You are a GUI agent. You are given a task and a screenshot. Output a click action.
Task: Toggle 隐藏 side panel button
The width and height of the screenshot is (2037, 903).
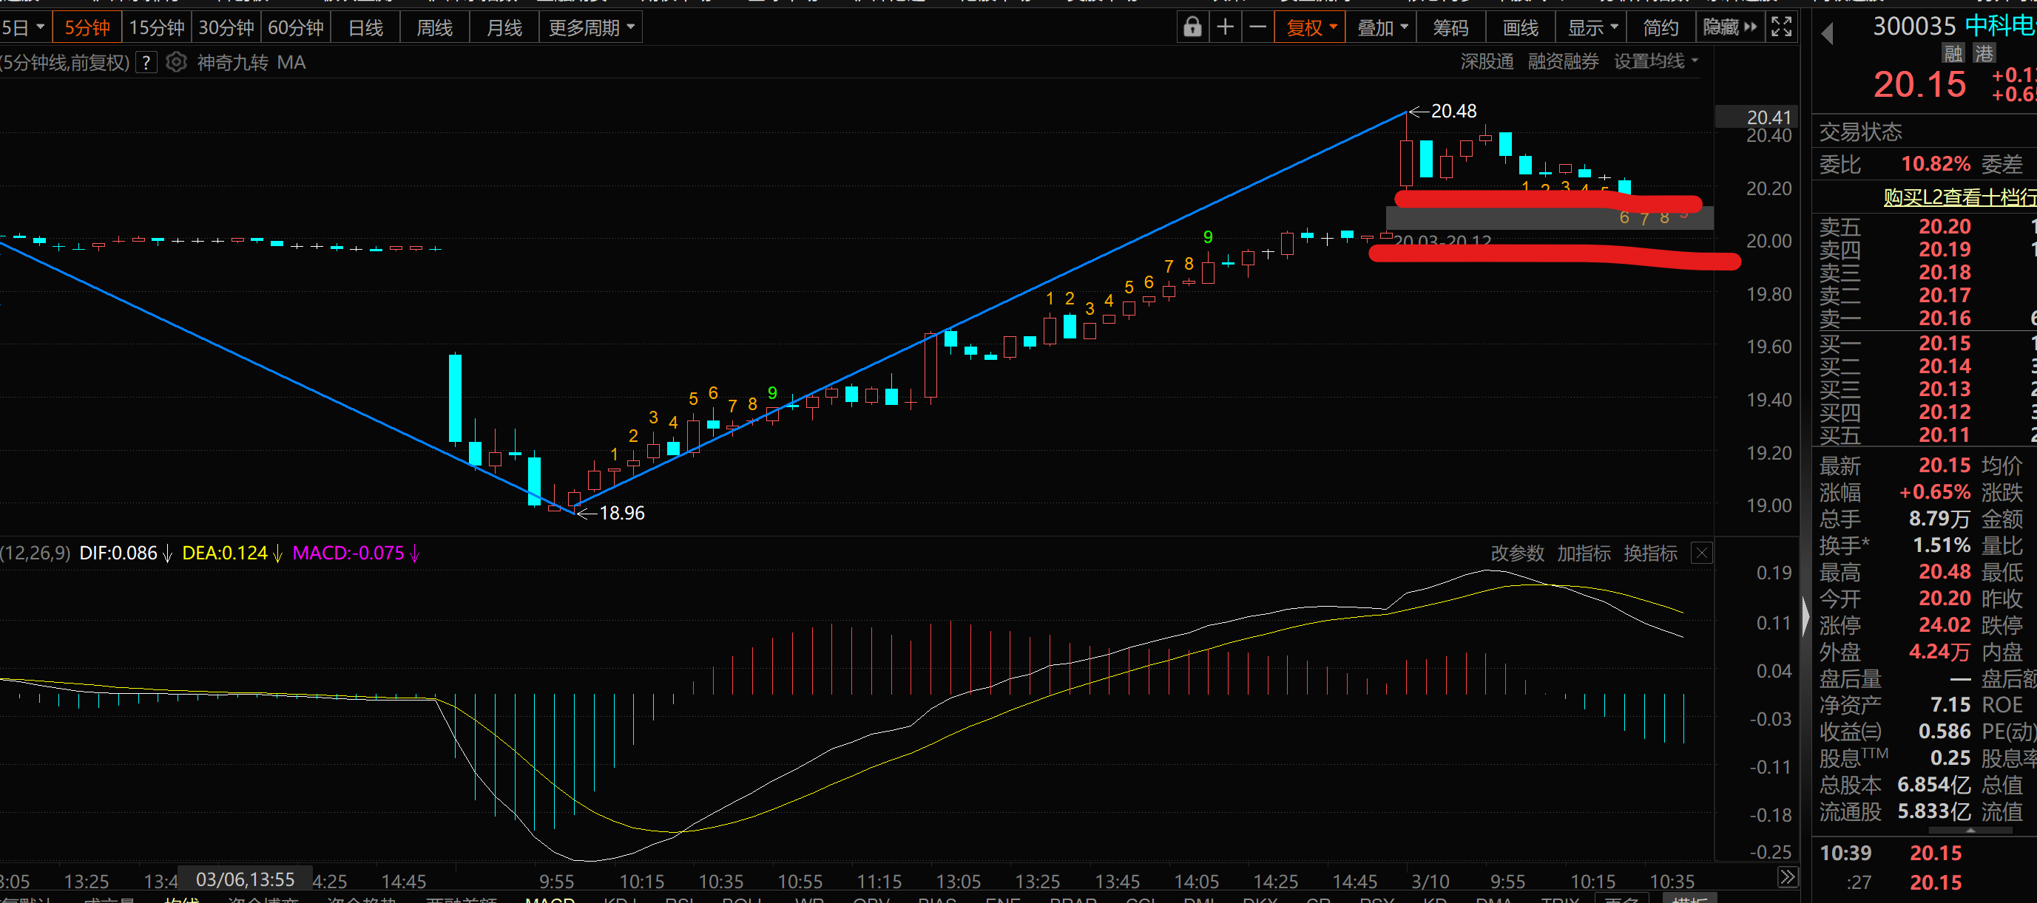(1729, 27)
